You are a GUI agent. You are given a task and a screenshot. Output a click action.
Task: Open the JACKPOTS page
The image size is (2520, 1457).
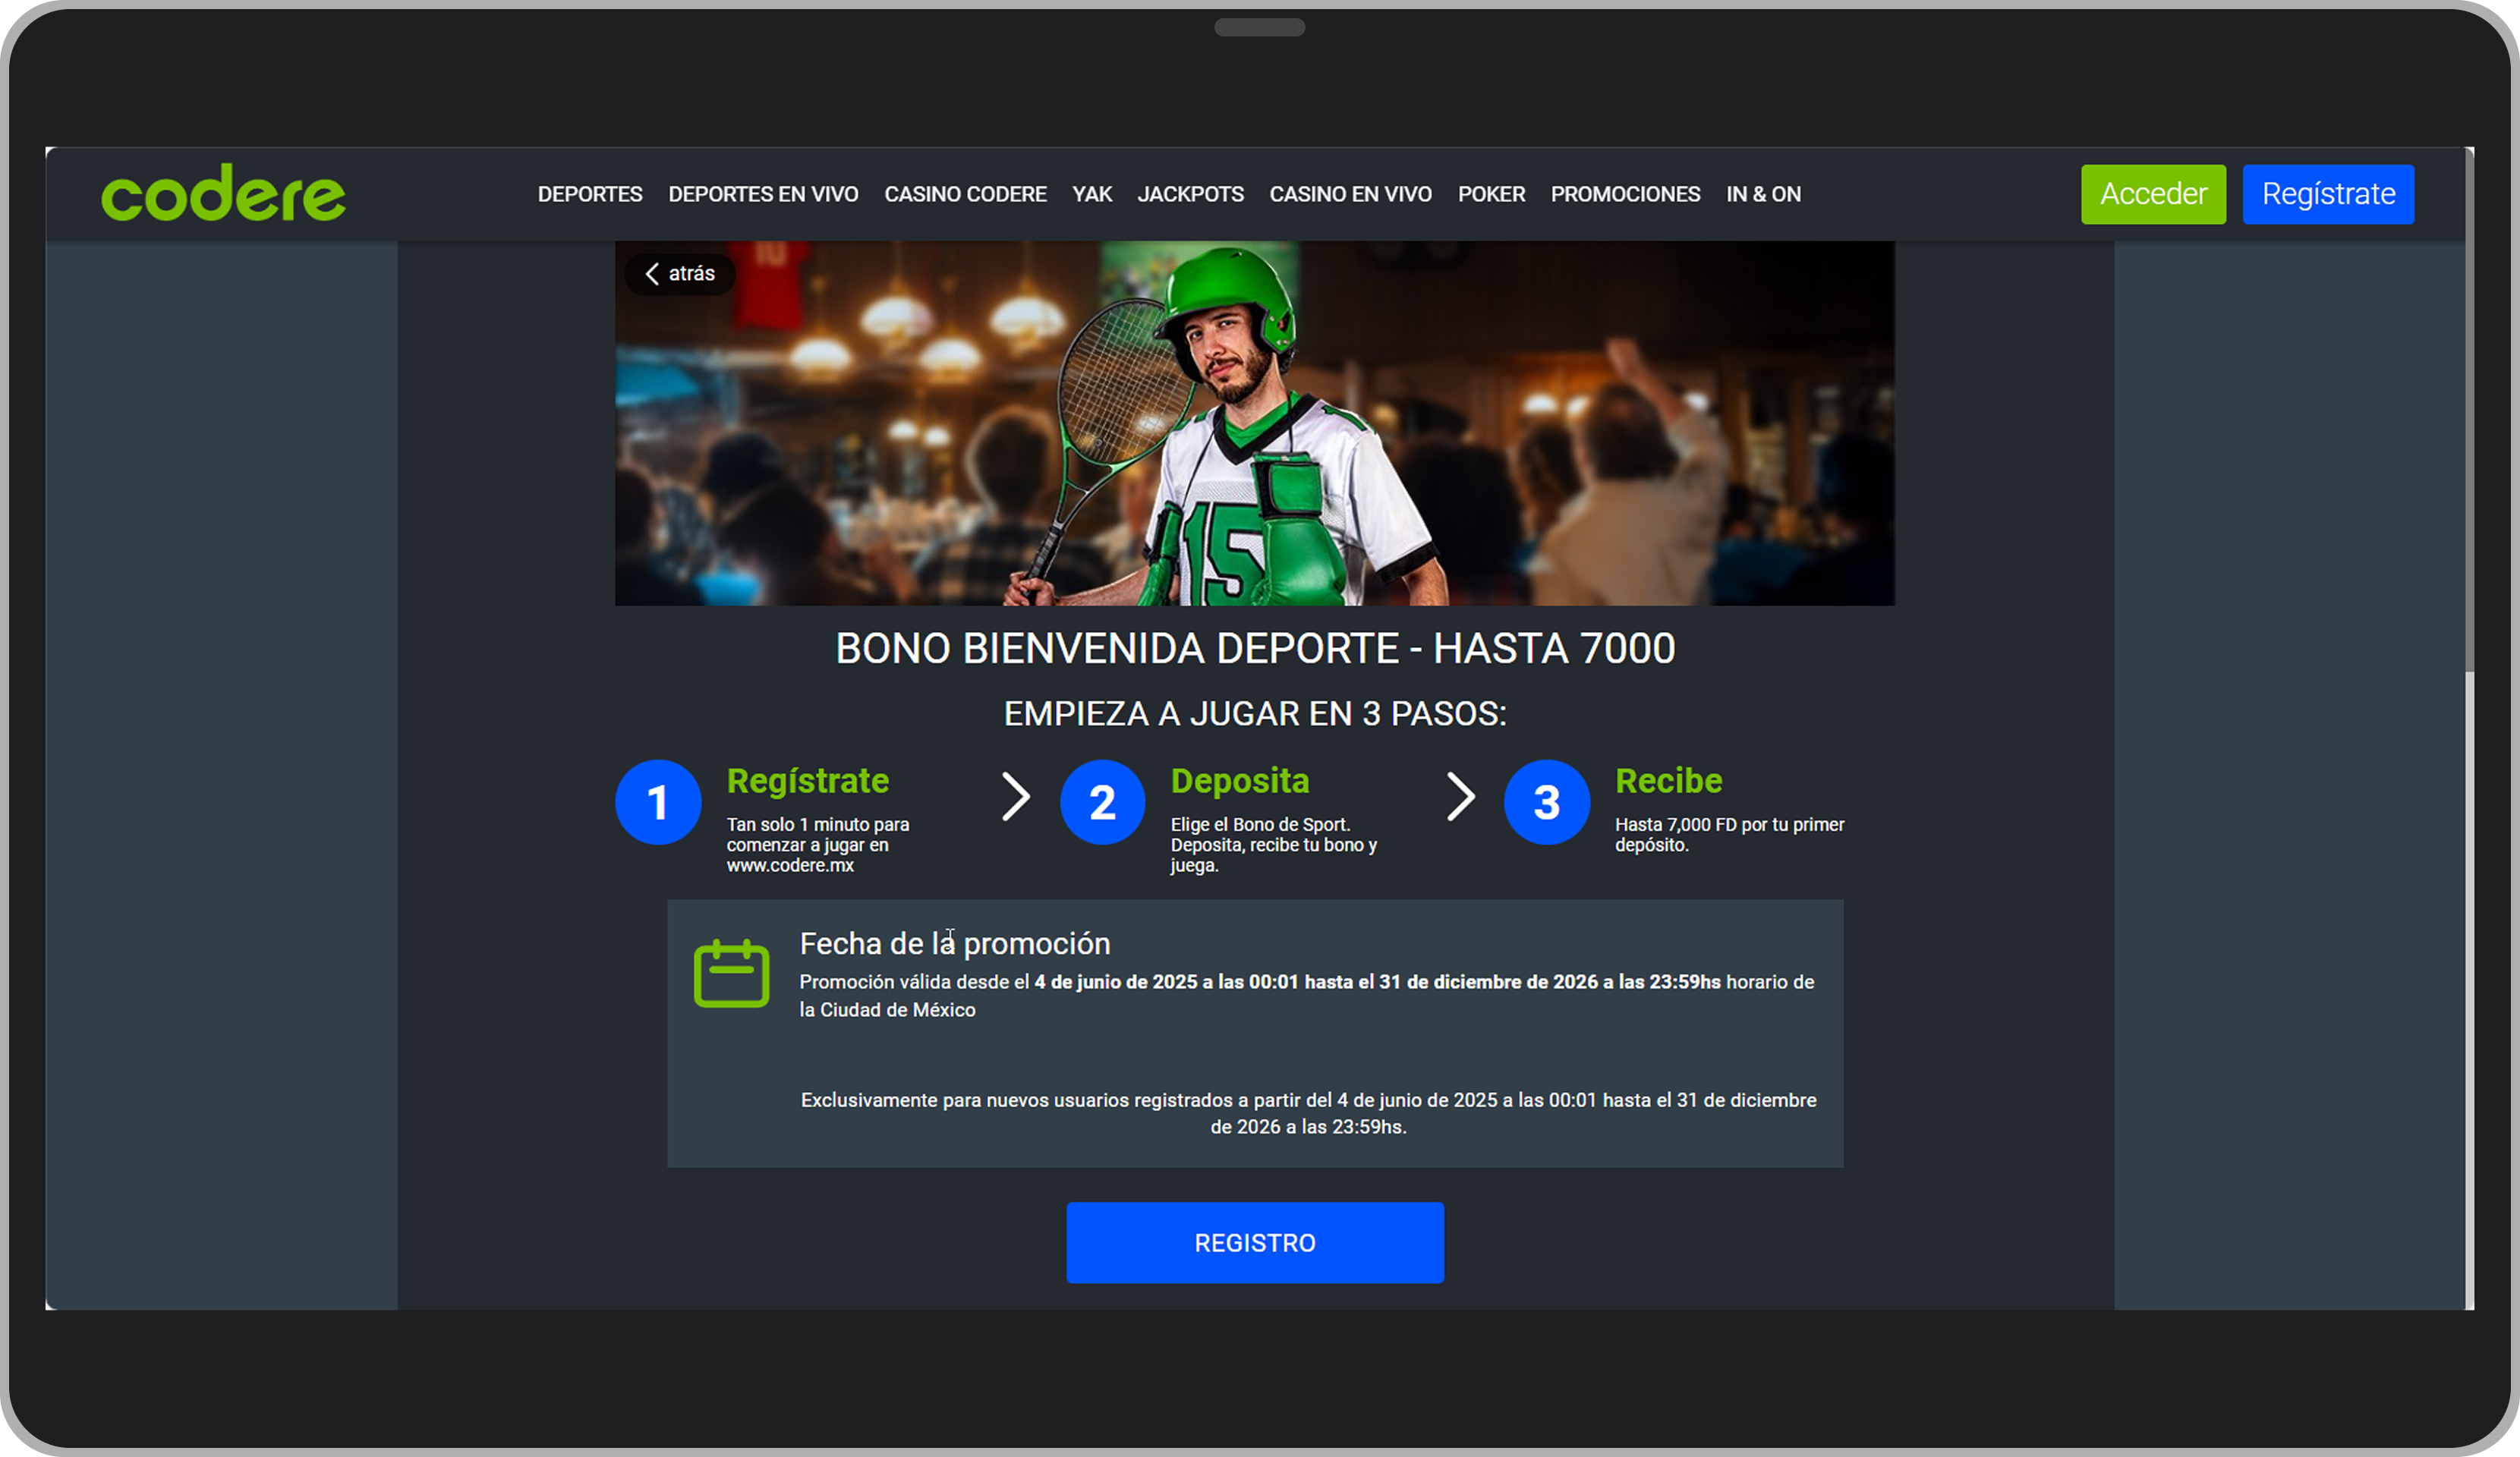[1190, 194]
